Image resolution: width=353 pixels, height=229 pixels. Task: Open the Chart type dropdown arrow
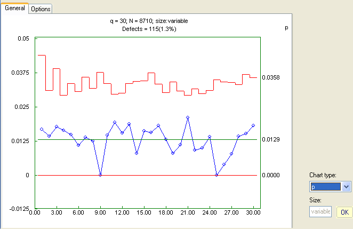[x=346, y=186]
